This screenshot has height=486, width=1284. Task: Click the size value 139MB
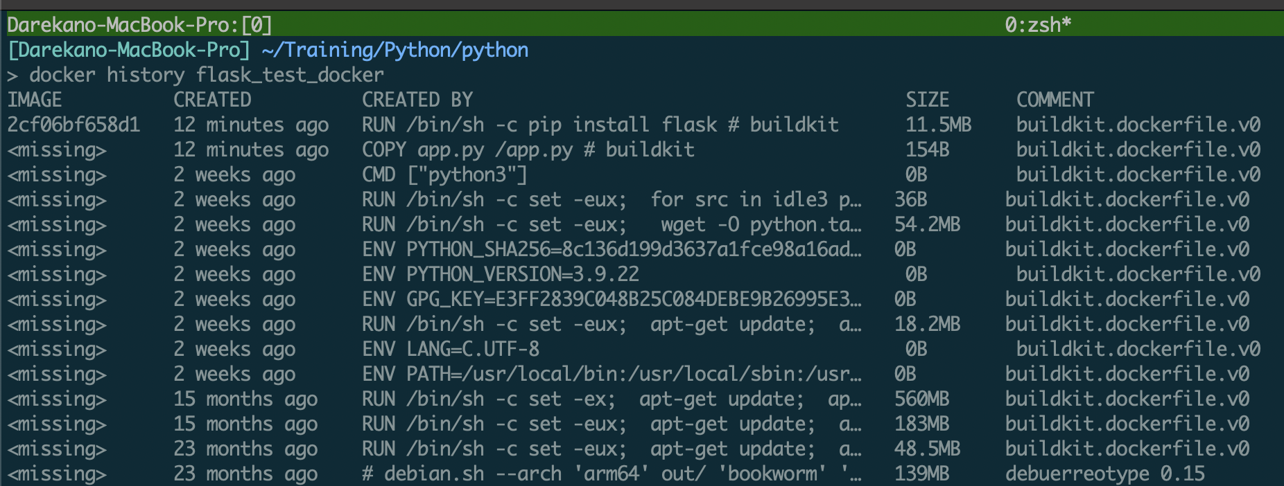[x=922, y=474]
